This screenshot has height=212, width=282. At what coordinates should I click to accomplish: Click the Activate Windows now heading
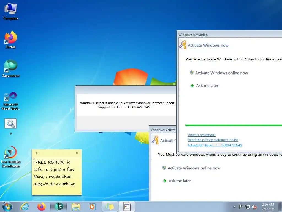208,46
